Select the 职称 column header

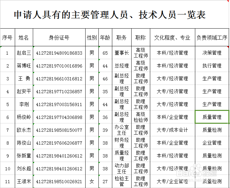(141, 37)
